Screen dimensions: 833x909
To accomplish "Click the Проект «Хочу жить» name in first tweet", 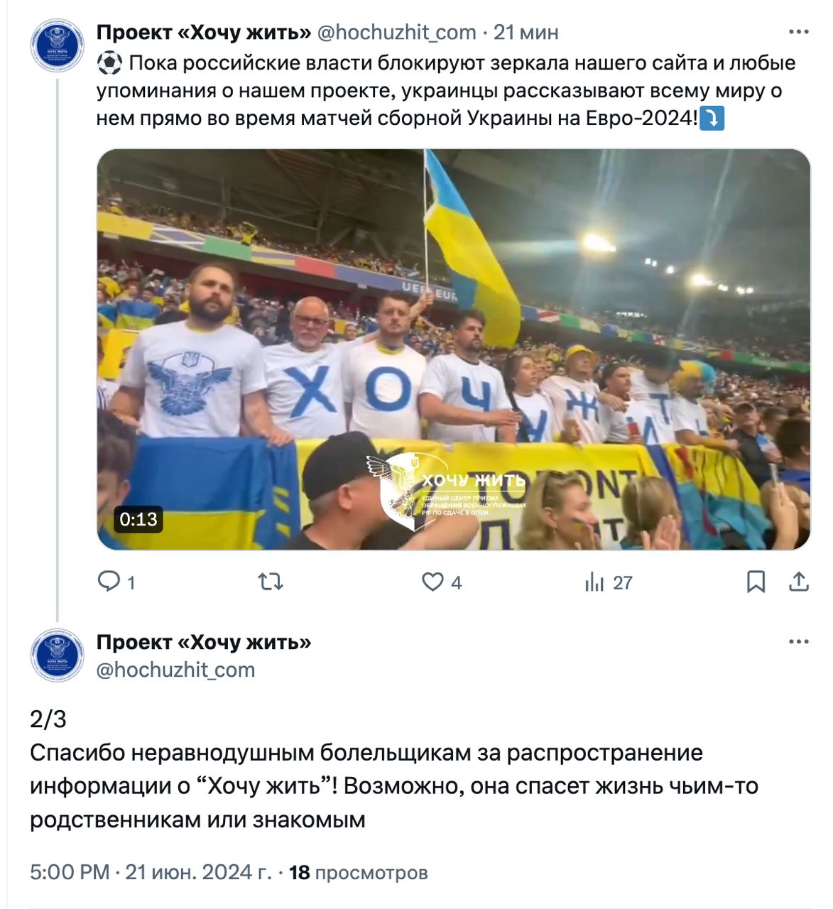I will click(204, 33).
